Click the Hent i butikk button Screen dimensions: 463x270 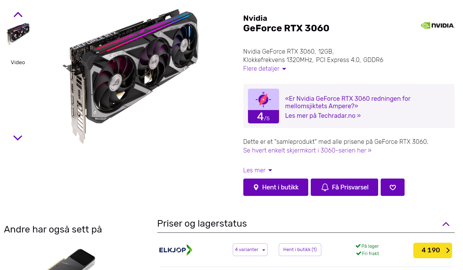coord(276,187)
